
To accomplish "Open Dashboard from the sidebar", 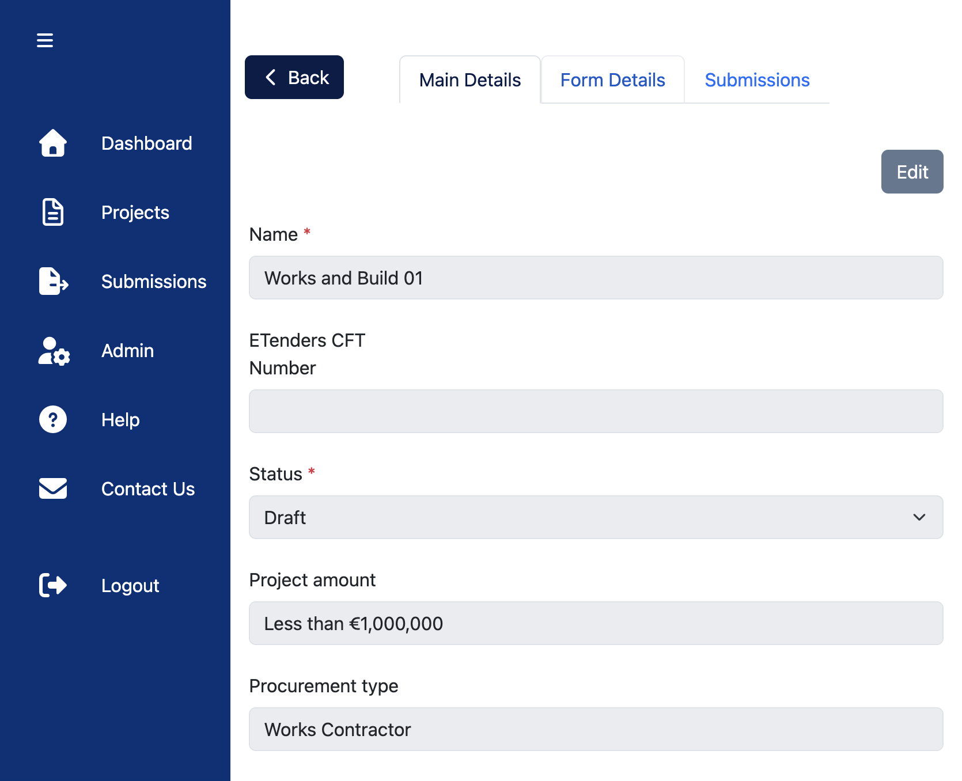I will point(146,143).
